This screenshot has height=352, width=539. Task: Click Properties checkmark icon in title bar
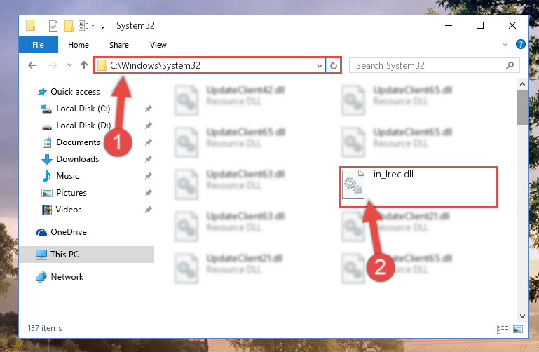click(53, 26)
